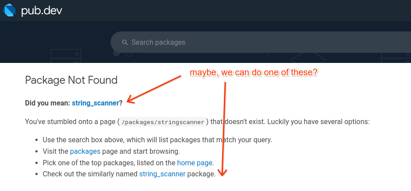411x191 pixels.
Task: Click the pub.dev wordmark text
Action: 42,11
